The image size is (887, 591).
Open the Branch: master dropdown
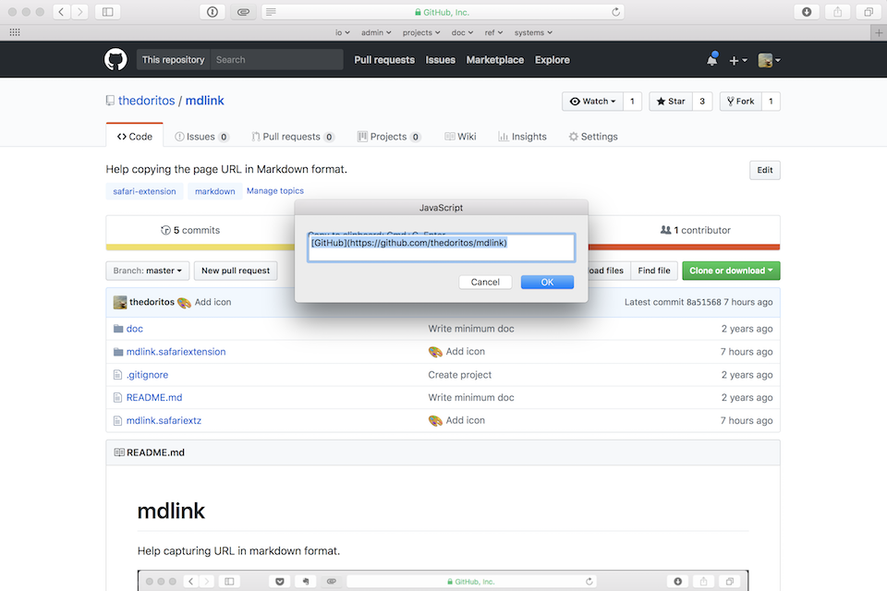coord(147,271)
